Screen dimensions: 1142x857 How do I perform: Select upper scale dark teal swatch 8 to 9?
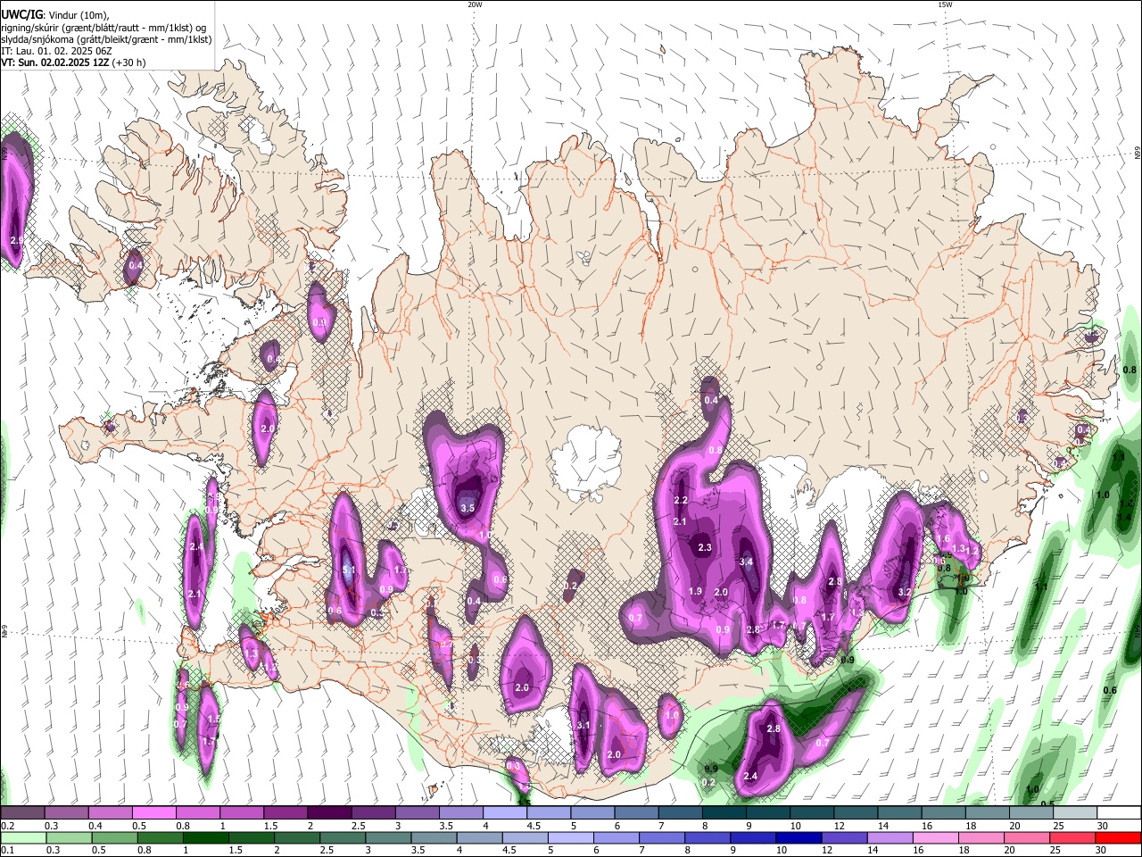point(723,813)
